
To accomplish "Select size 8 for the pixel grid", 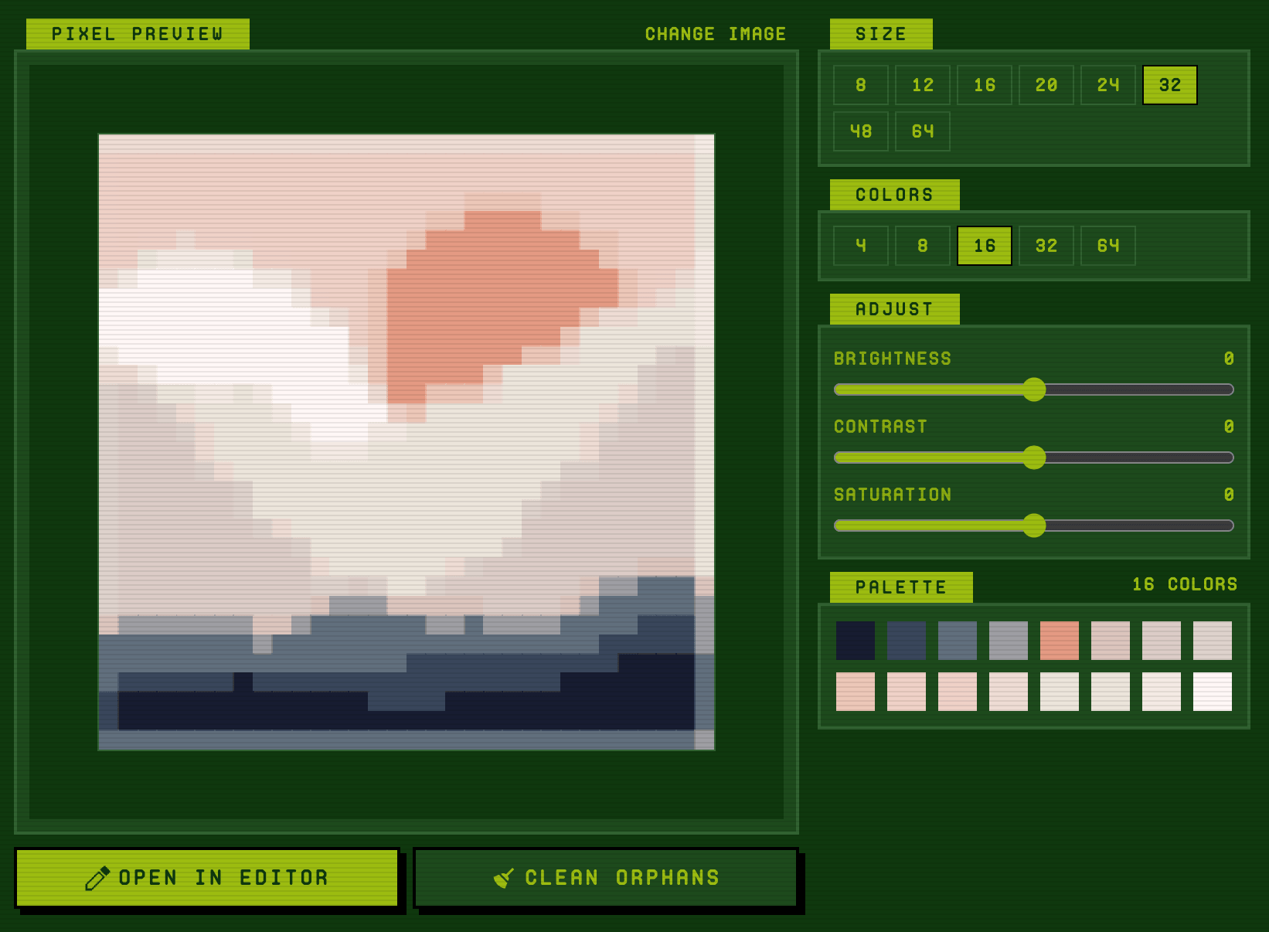I will tap(860, 85).
